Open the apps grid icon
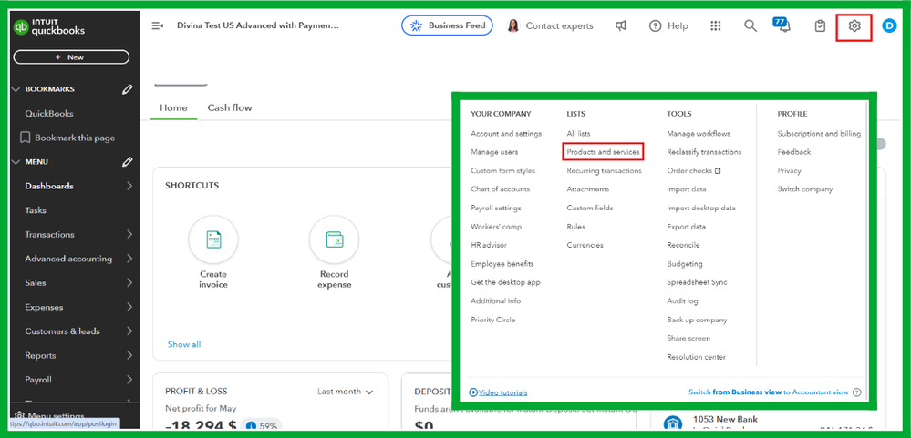The image size is (911, 438). [x=716, y=26]
